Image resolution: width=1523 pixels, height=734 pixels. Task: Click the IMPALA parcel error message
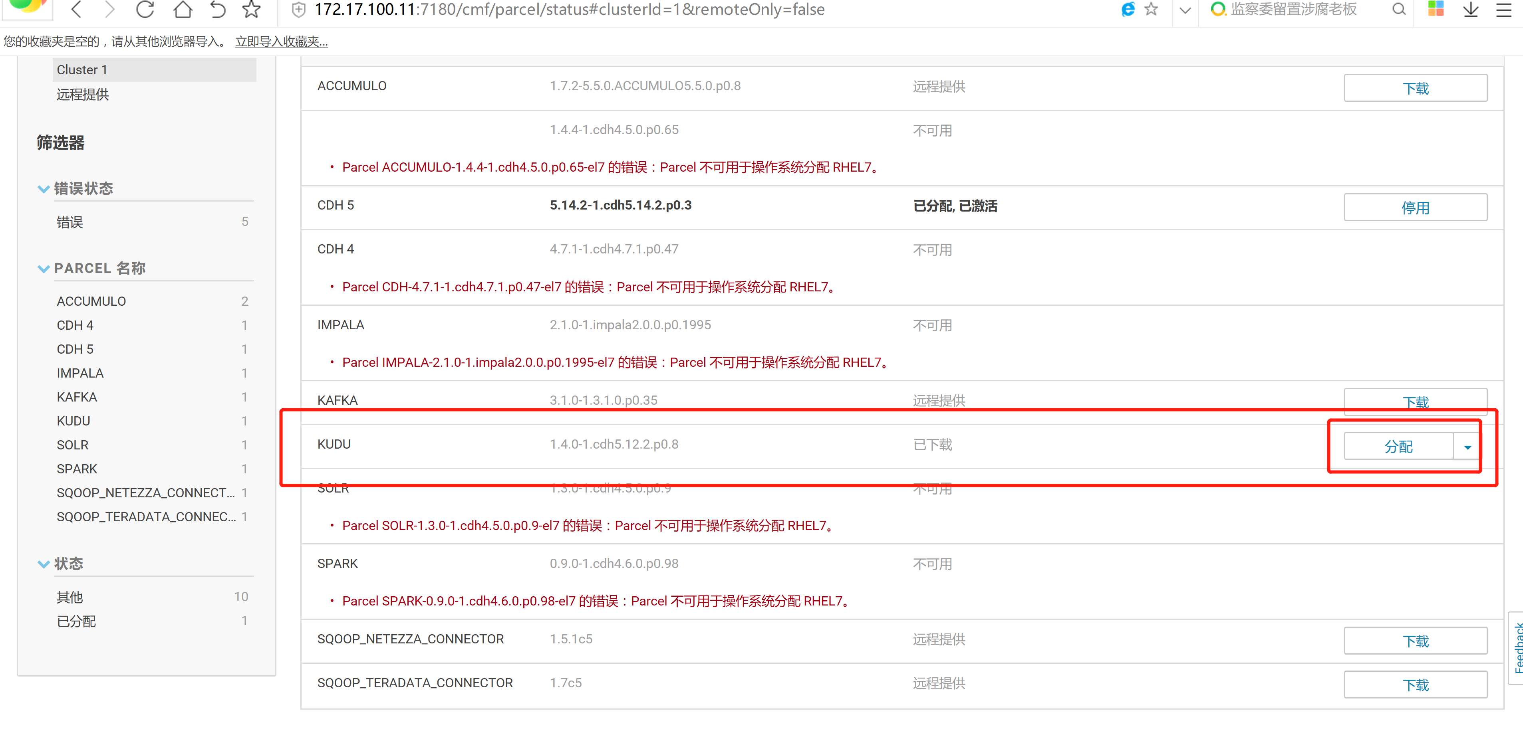pyautogui.click(x=617, y=362)
